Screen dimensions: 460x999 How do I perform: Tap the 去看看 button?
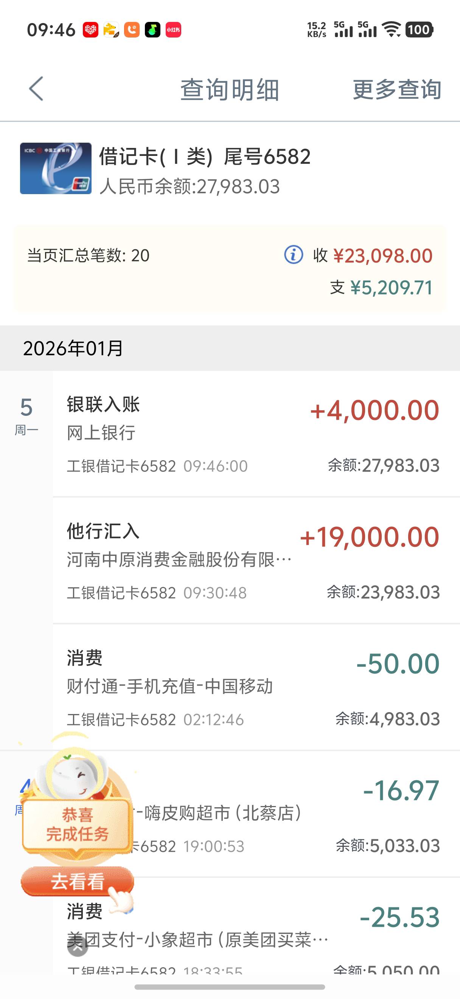(78, 881)
